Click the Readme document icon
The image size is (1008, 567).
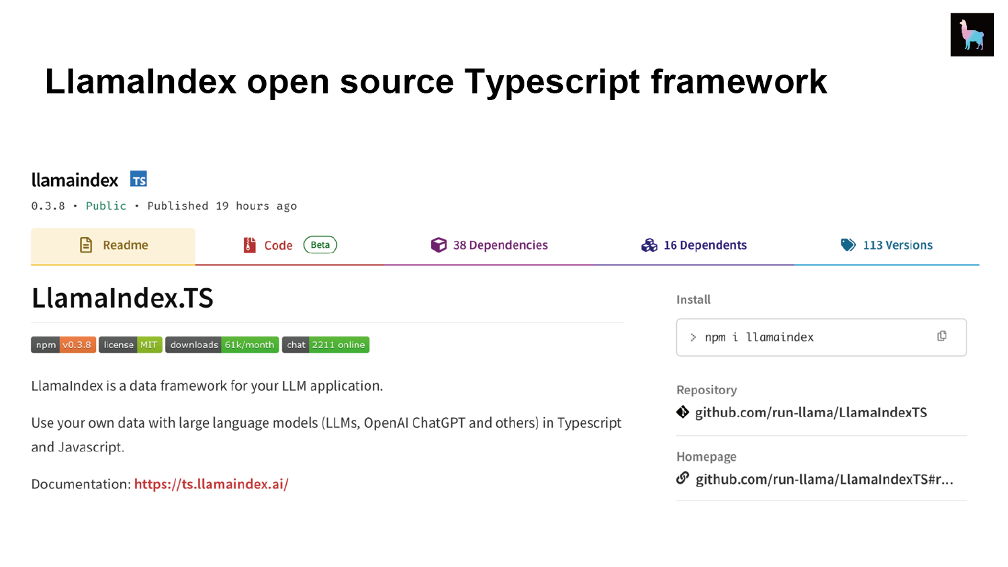tap(86, 245)
